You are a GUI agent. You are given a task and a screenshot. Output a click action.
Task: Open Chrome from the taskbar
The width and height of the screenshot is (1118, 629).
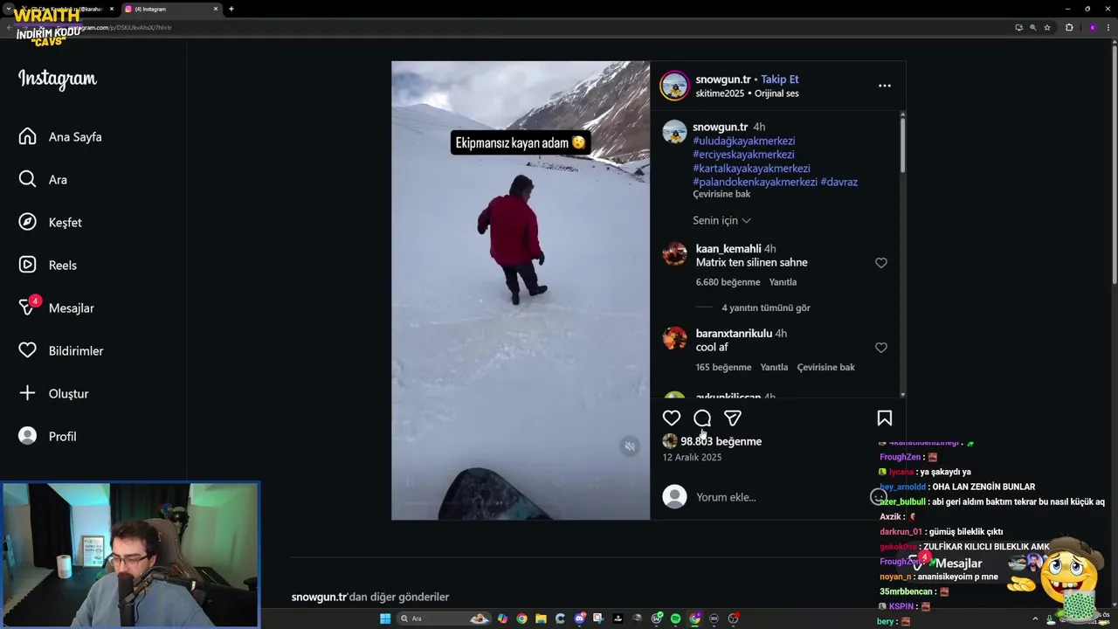521,619
